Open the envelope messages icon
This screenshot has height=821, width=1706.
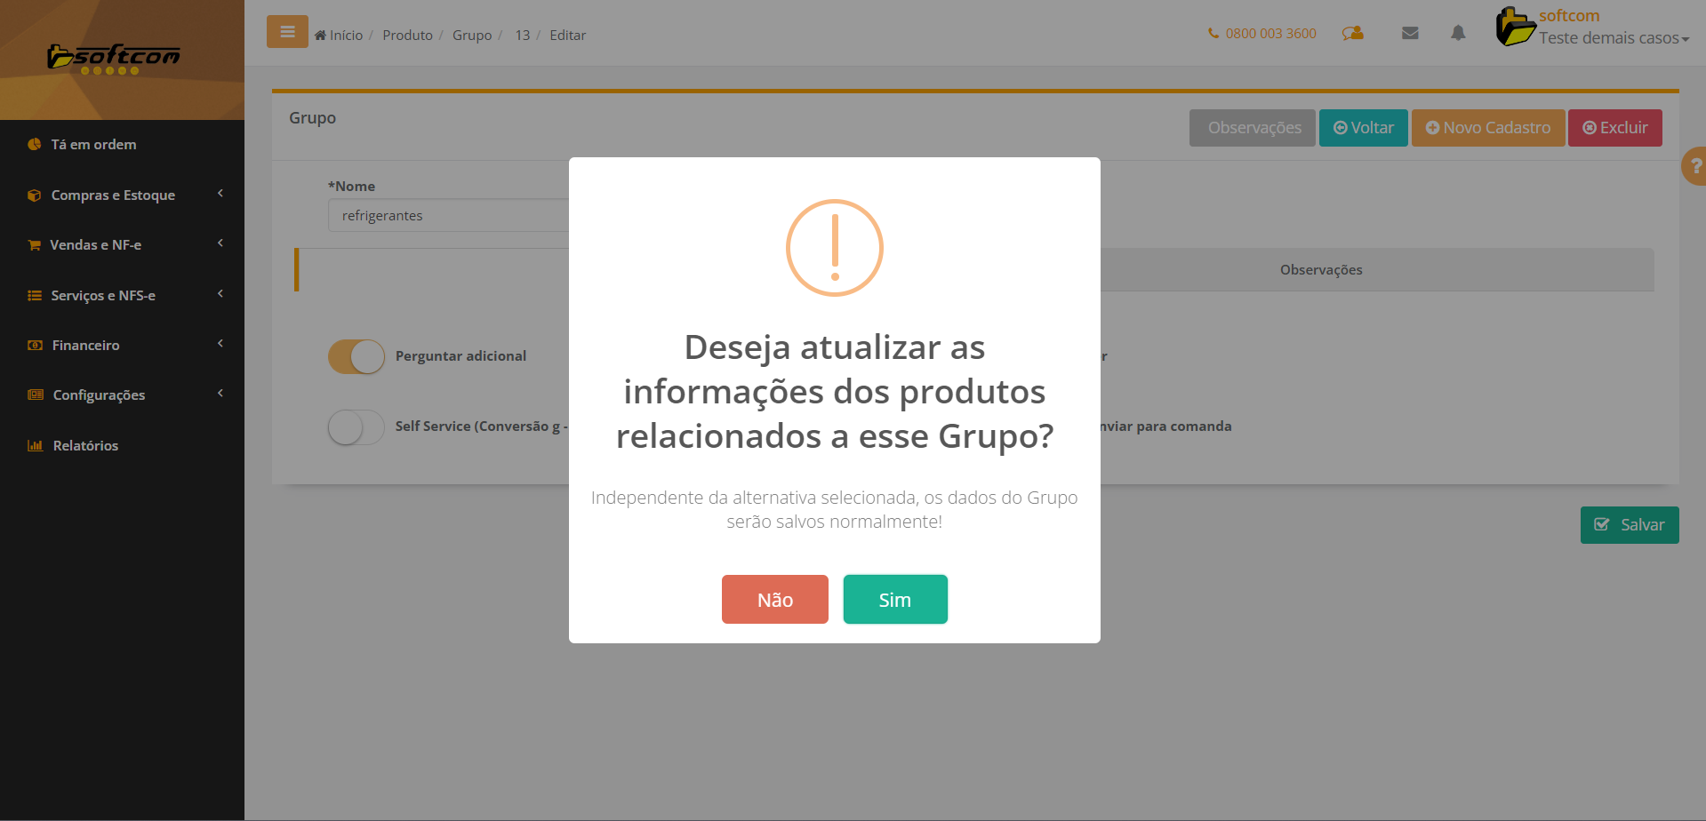pos(1410,34)
